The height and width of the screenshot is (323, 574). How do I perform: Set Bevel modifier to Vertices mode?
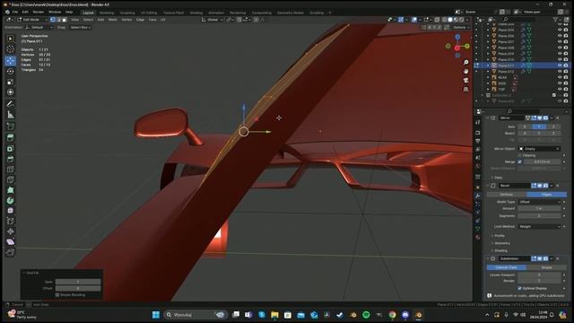(x=506, y=195)
